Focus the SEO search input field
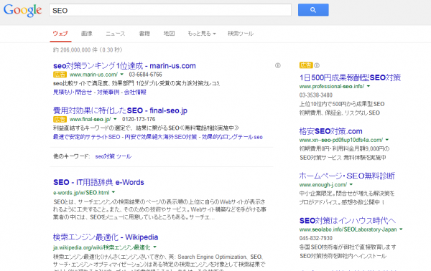 [x=170, y=10]
